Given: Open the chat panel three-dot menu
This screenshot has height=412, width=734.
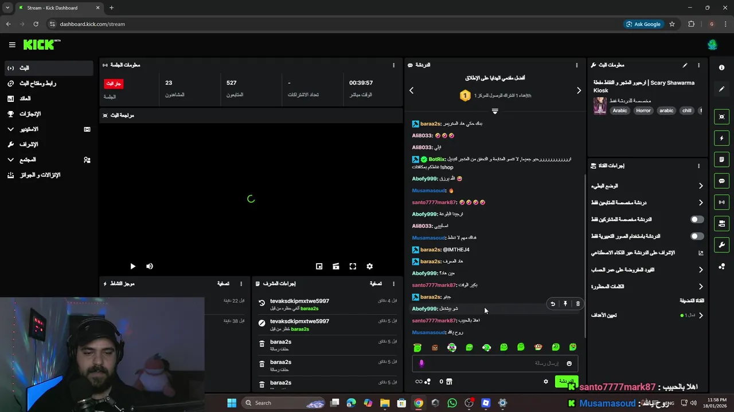Looking at the screenshot, I should (x=577, y=65).
